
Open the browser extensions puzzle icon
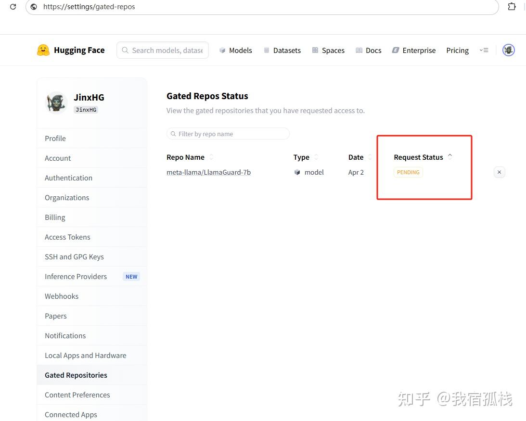pos(512,6)
